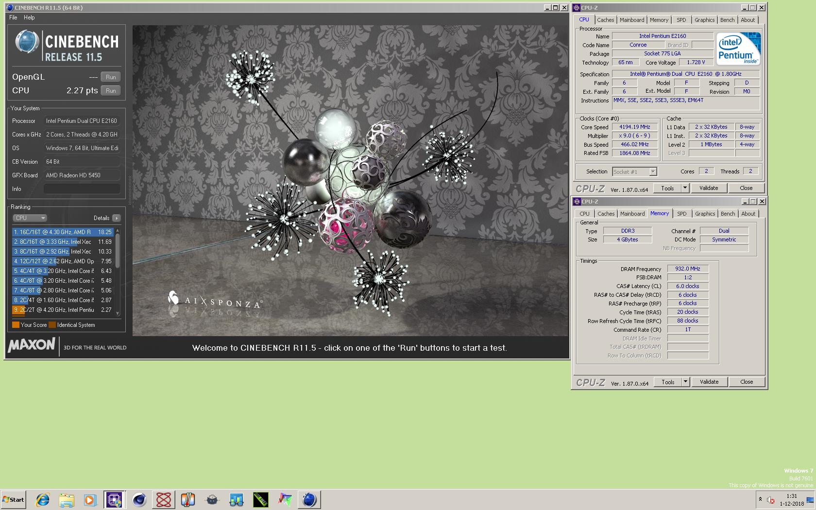Select ranking row 4 12C/12T AMD Op
The width and height of the screenshot is (816, 510).
point(63,261)
